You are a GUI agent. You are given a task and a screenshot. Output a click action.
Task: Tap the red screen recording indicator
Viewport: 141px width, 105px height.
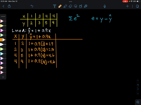(125, 1)
